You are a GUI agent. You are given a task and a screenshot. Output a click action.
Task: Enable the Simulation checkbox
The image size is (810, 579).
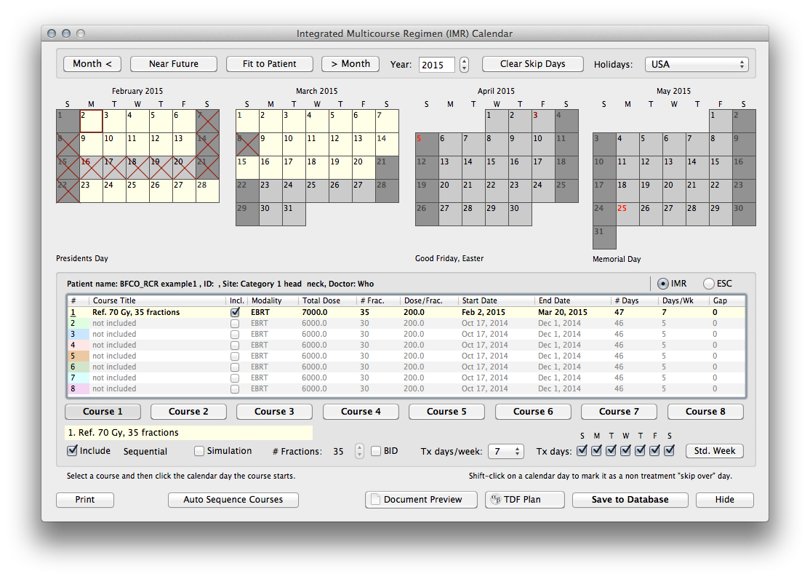[199, 451]
